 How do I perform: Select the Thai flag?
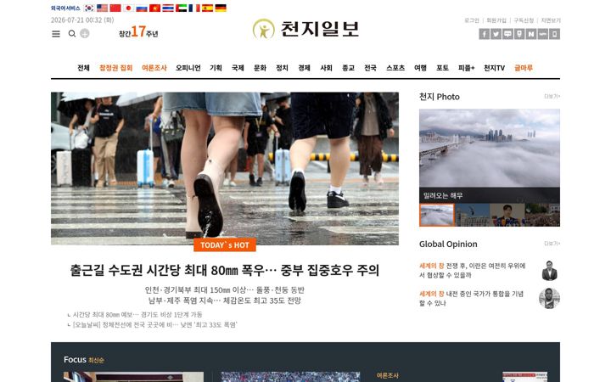[168, 8]
